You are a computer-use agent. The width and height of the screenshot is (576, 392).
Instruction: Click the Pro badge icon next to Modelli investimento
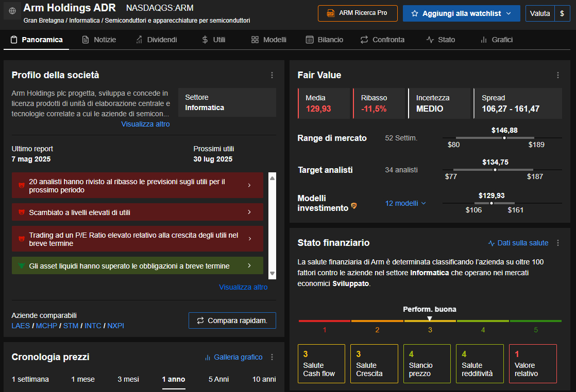(354, 206)
